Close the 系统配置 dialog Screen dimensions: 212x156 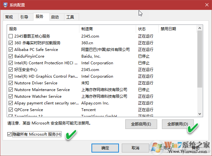(207, 5)
